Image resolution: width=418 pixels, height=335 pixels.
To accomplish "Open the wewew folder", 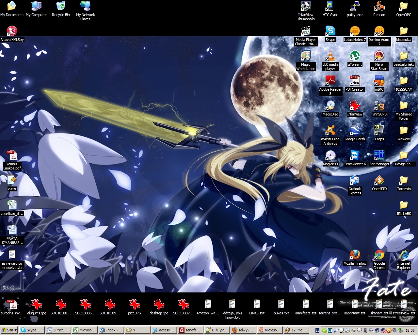I will click(x=404, y=133).
